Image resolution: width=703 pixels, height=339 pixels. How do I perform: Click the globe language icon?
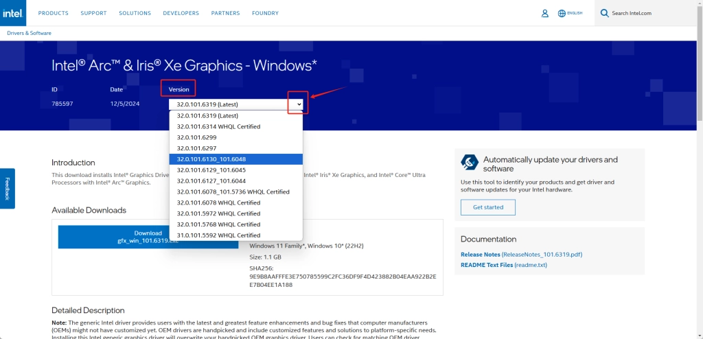click(x=562, y=14)
